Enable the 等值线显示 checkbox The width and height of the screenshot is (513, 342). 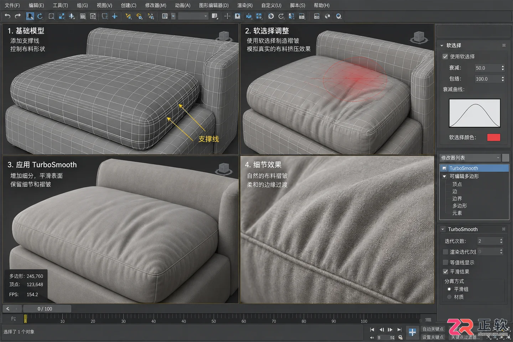445,262
